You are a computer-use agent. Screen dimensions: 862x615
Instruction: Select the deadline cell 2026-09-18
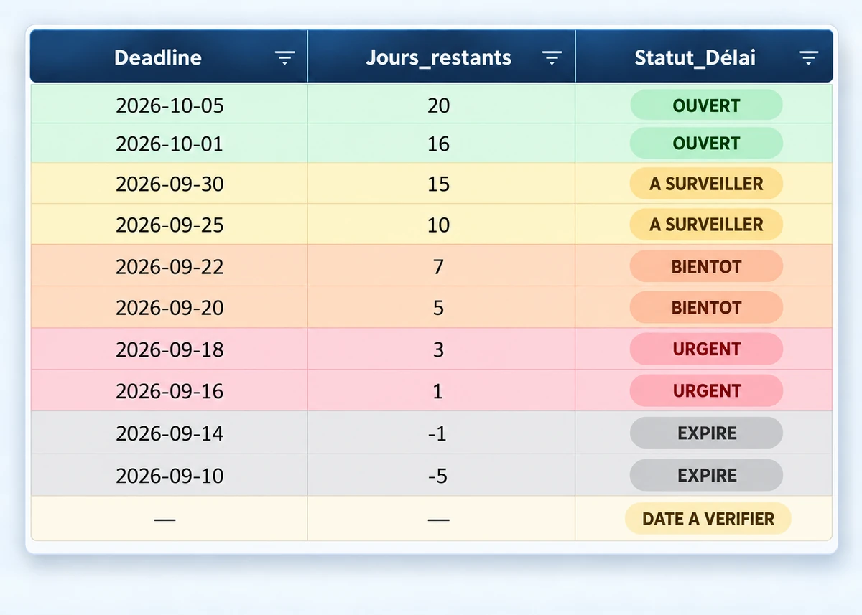tap(170, 349)
